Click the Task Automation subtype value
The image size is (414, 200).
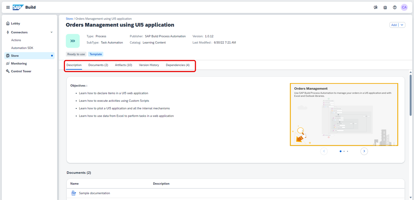tap(112, 43)
